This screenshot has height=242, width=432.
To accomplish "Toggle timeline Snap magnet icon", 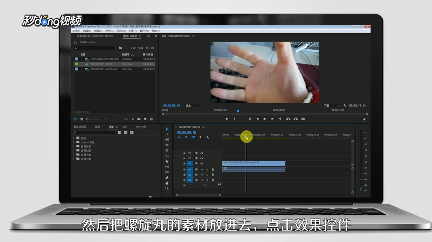I will coord(186,137).
